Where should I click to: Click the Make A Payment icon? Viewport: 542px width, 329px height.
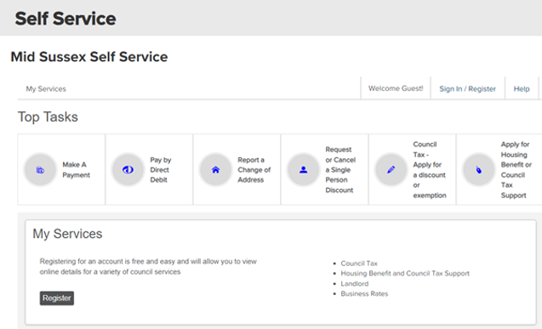pyautogui.click(x=40, y=170)
